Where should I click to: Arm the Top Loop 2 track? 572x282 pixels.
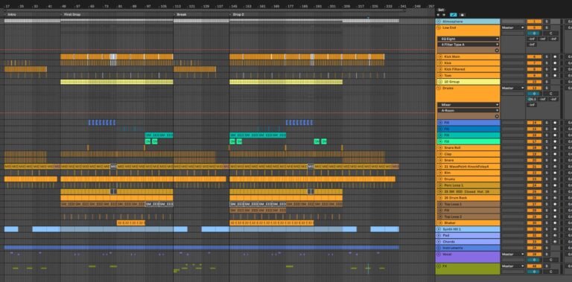(555, 217)
